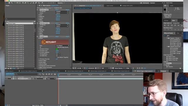Viewport: 188px width, 106px height.
Task: Select the Type text tool
Action: point(28,3)
